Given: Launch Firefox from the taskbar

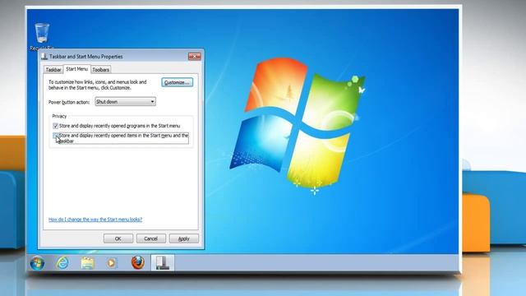Looking at the screenshot, I should point(138,262).
